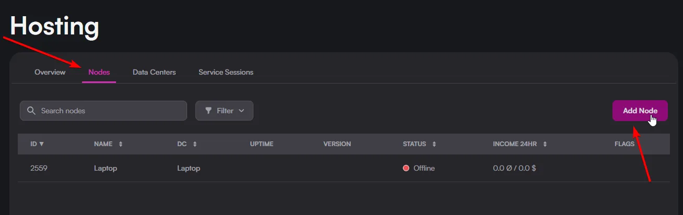683x215 pixels.
Task: Click the FLAGS column header
Action: coord(624,144)
